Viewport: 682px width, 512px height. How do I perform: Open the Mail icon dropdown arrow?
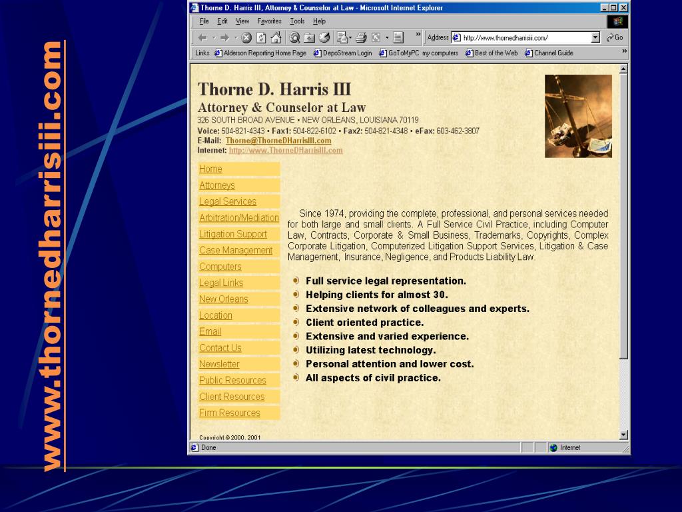350,38
